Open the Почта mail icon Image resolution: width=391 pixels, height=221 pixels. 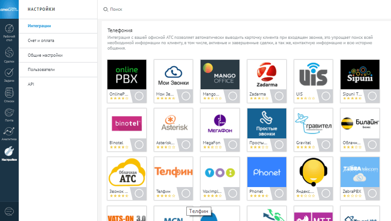9,113
